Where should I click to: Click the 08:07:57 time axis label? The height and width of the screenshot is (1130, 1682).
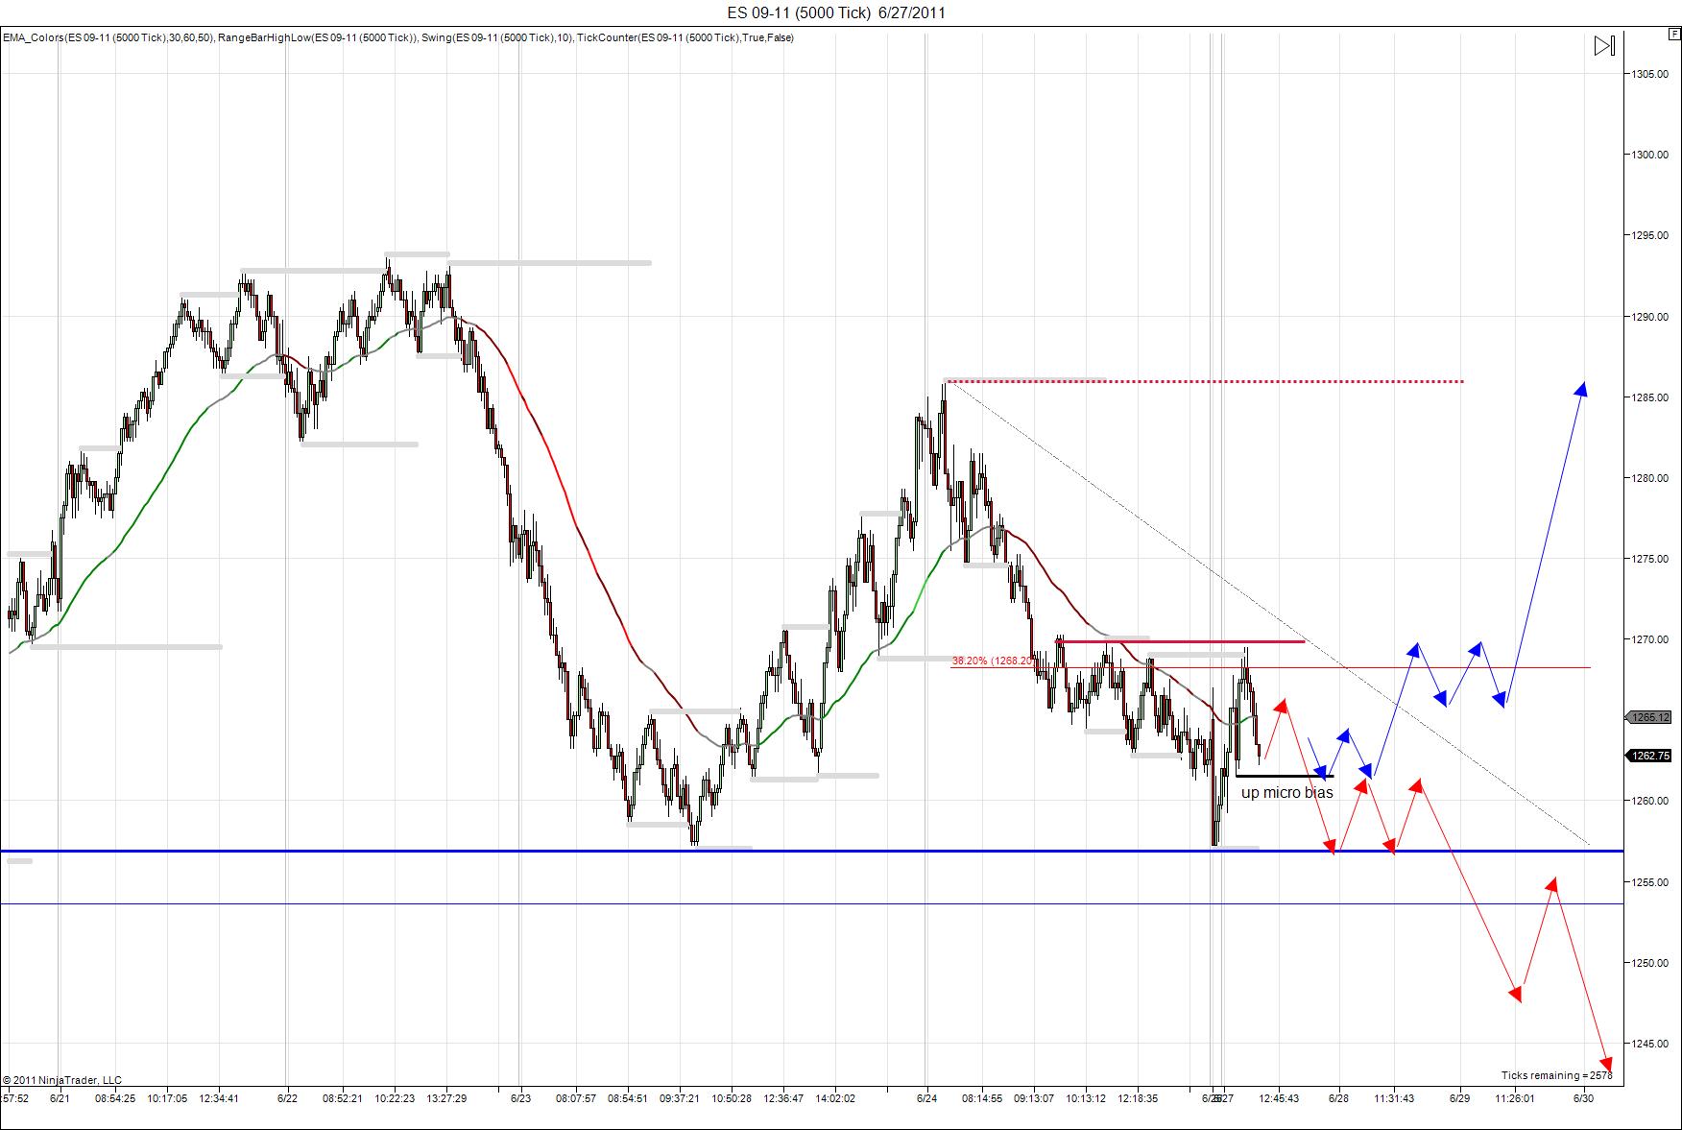[x=576, y=1098]
